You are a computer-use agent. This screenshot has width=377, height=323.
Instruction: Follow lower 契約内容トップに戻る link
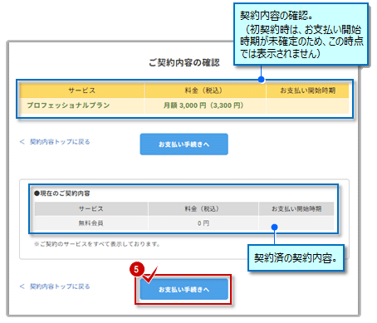(x=60, y=286)
